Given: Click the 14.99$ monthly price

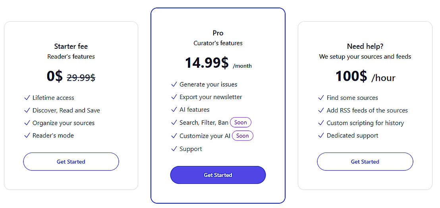Looking at the screenshot, I should click(207, 63).
